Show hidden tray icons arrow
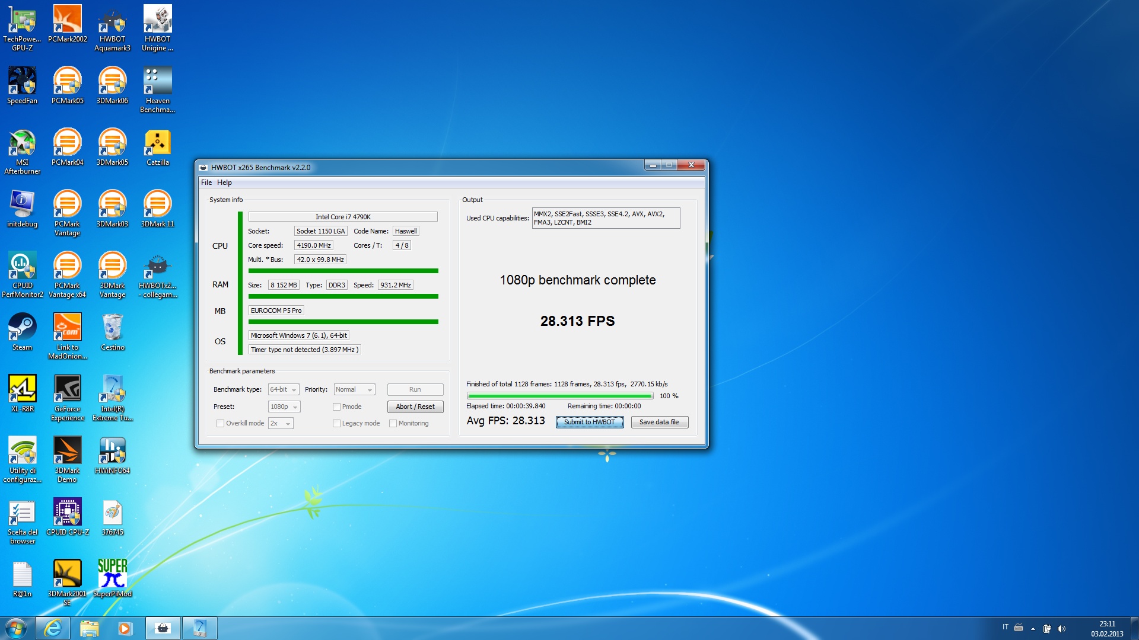This screenshot has height=640, width=1139. click(x=1033, y=629)
